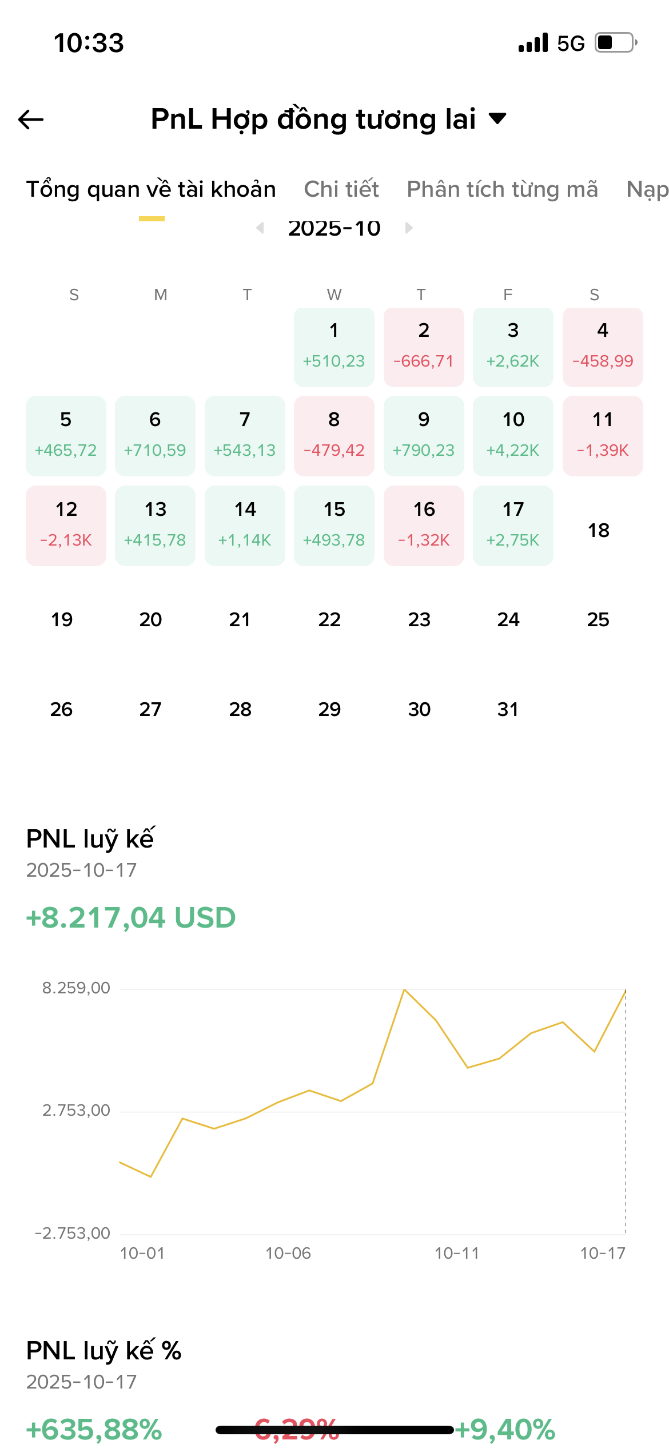Open the partially visible Nạp tab
669x1448 pixels.
(x=647, y=189)
